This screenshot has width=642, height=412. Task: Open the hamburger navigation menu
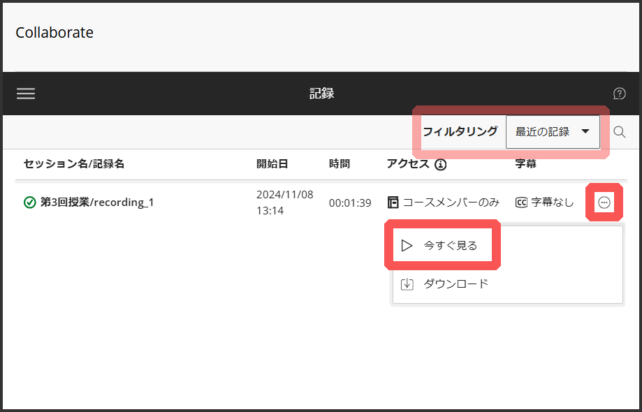[26, 94]
